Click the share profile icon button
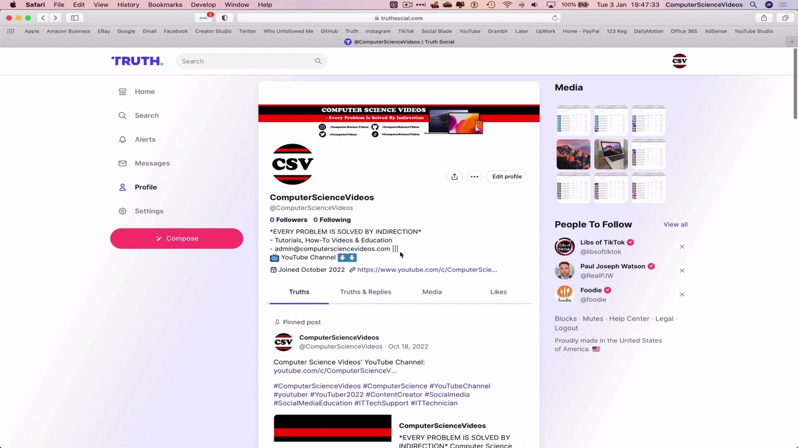Image resolution: width=798 pixels, height=448 pixels. point(454,177)
